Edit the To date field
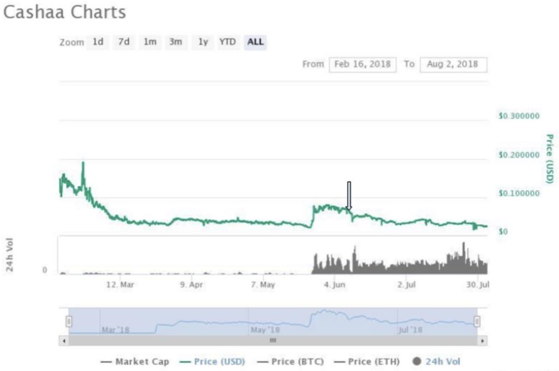 point(453,64)
